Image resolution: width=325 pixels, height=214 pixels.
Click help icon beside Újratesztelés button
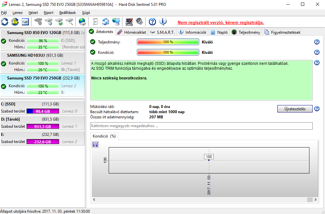pos(317,109)
